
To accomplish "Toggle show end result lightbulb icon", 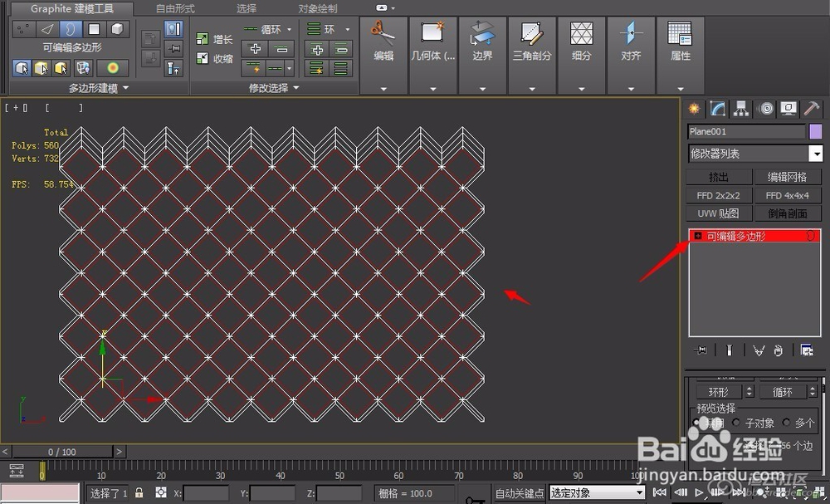I will 173,29.
